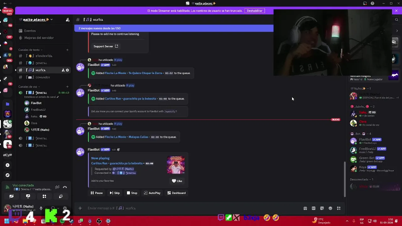Viewport: 402px width, 226px height.
Task: Stop FlaviBot playback
Action: [x=132, y=193]
